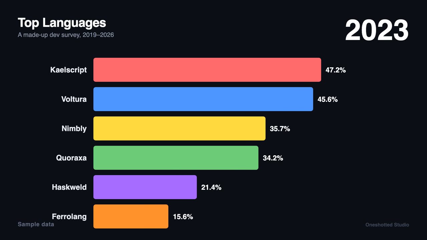Select the 45.6% percentage value
The width and height of the screenshot is (427, 240).
pos(328,99)
